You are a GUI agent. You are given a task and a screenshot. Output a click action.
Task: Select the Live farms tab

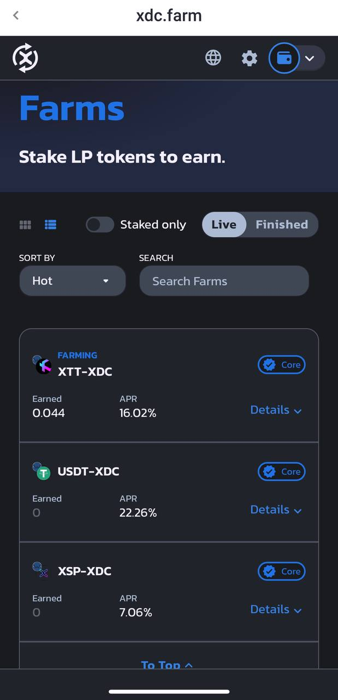point(224,225)
